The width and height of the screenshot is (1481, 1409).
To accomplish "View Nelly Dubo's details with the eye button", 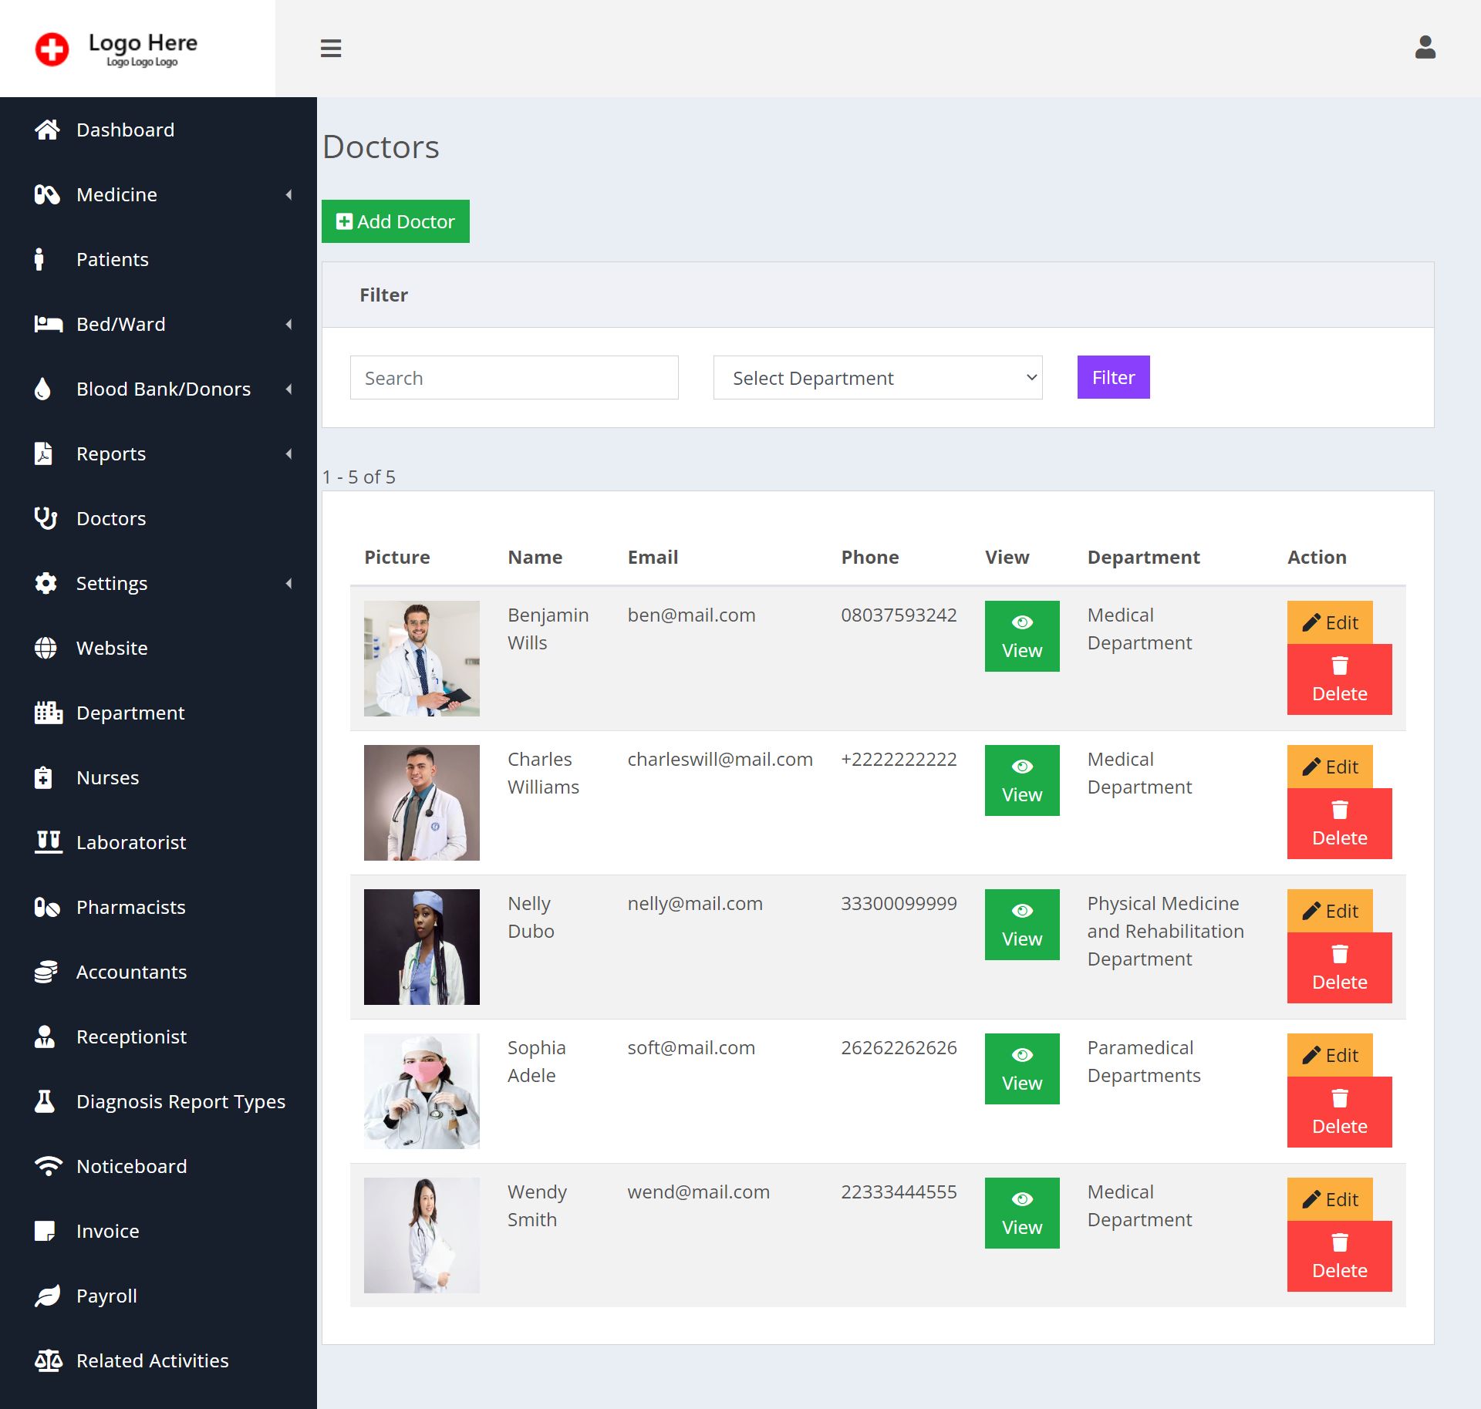I will coord(1022,924).
